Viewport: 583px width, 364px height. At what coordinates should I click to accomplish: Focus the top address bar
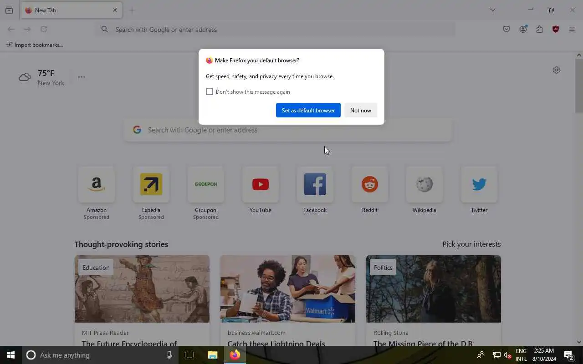276,30
